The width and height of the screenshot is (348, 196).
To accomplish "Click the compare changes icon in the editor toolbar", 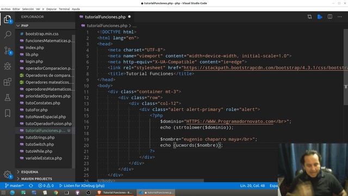I will click(309, 17).
